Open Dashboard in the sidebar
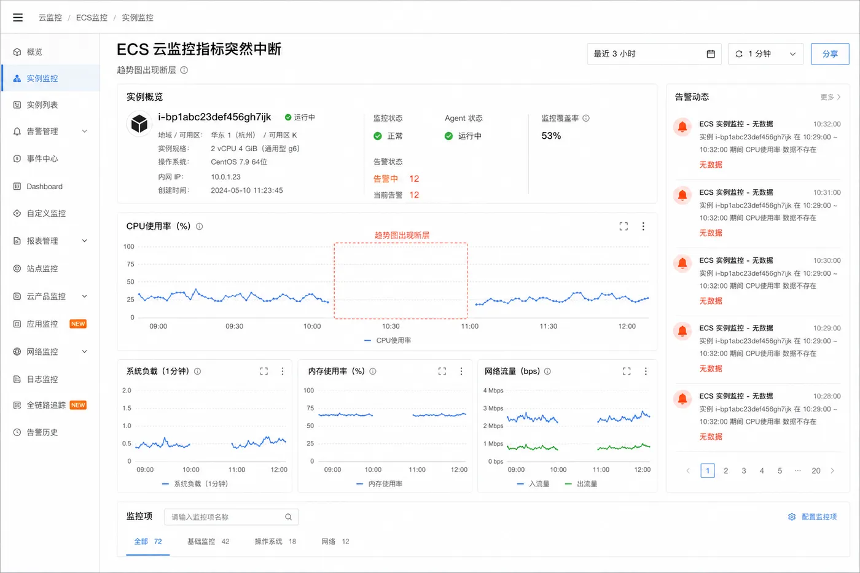This screenshot has width=860, height=573. coord(50,187)
